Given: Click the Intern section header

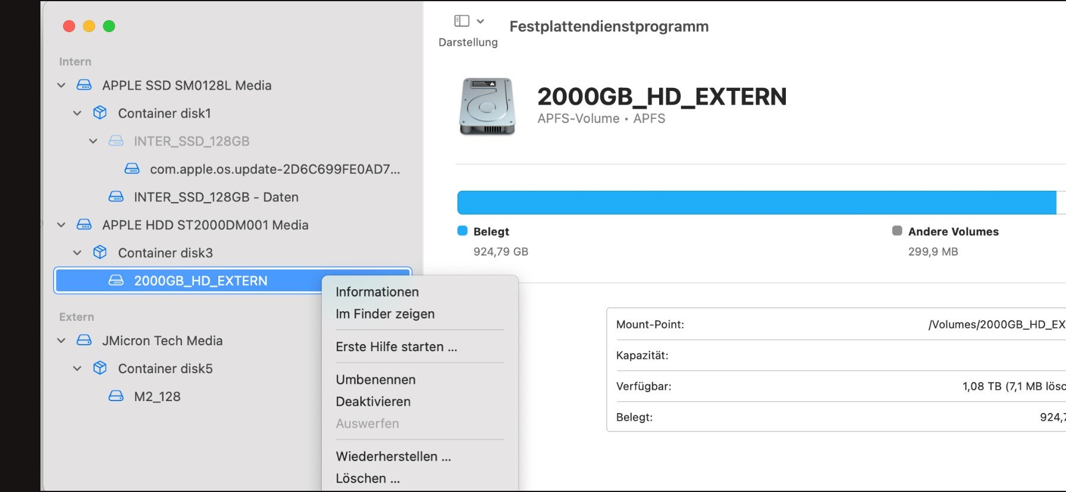Looking at the screenshot, I should click(75, 61).
